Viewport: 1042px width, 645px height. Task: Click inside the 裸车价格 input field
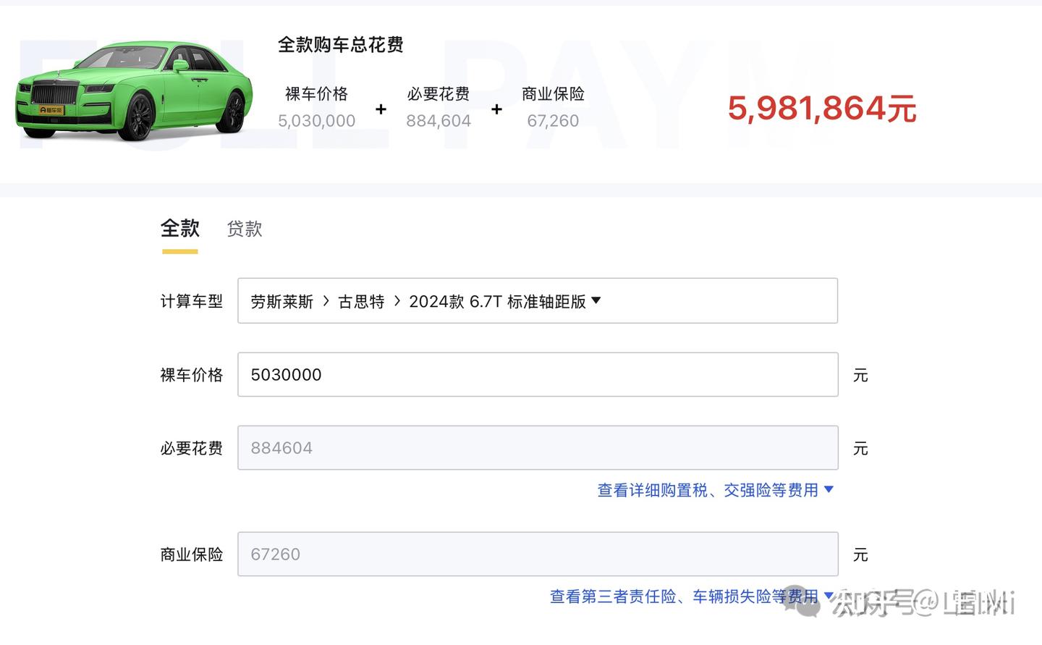pos(538,374)
